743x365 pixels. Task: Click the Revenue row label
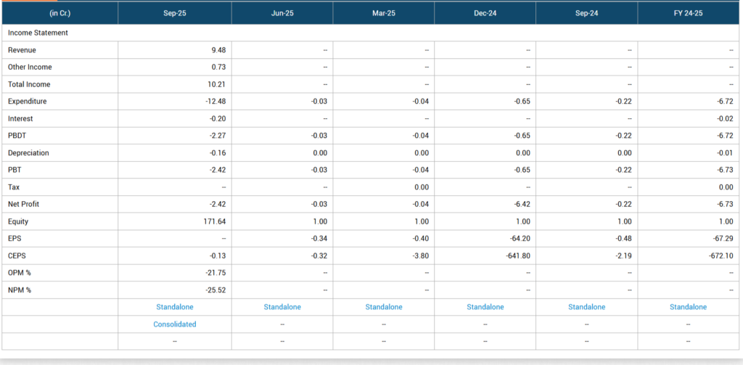pos(22,50)
